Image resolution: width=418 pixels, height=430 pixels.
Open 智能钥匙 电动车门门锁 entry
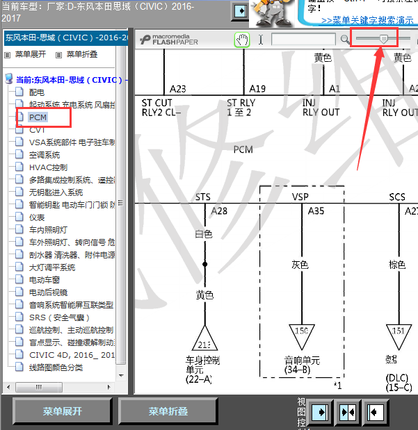point(72,205)
